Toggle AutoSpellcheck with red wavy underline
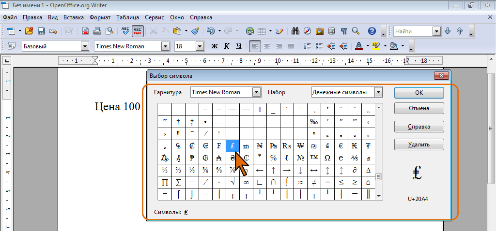The width and height of the screenshot is (496, 231). click(138, 31)
